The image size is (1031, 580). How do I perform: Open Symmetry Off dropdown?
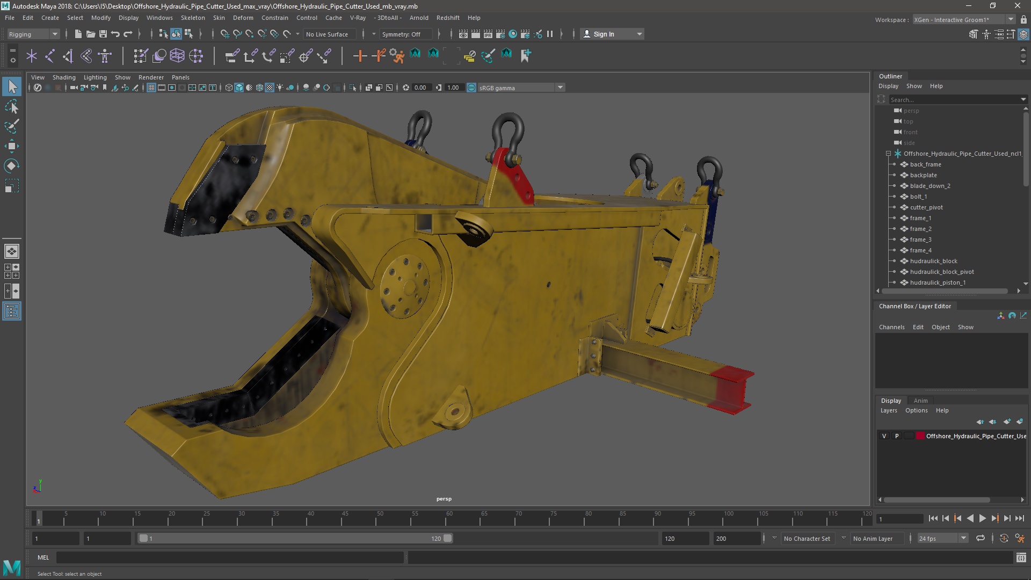pos(405,34)
